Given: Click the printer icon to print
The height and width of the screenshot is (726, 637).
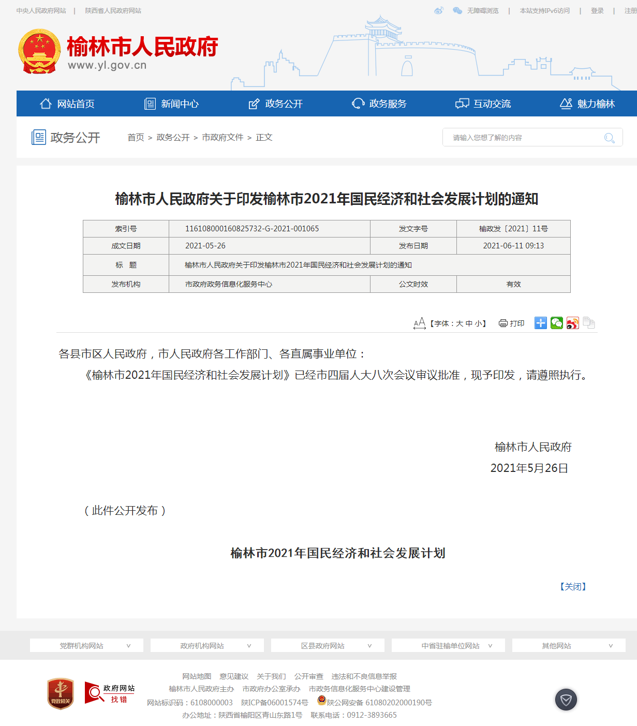Looking at the screenshot, I should (x=503, y=323).
